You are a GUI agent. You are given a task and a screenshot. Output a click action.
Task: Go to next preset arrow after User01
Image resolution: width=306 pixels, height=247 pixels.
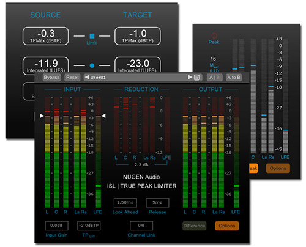point(190,77)
